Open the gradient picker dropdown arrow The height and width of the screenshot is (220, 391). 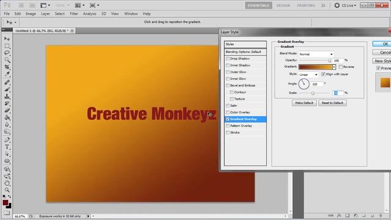click(334, 67)
